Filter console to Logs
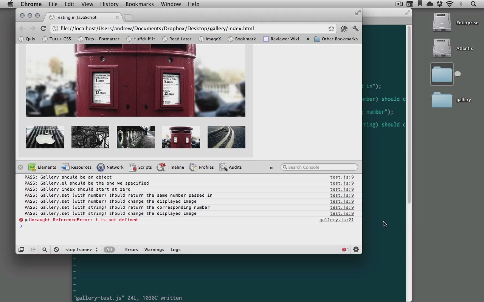 pyautogui.click(x=175, y=250)
